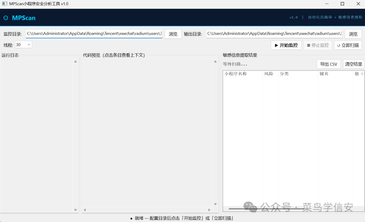Click the 代码预览 panel title
365x222 pixels.
(114, 55)
